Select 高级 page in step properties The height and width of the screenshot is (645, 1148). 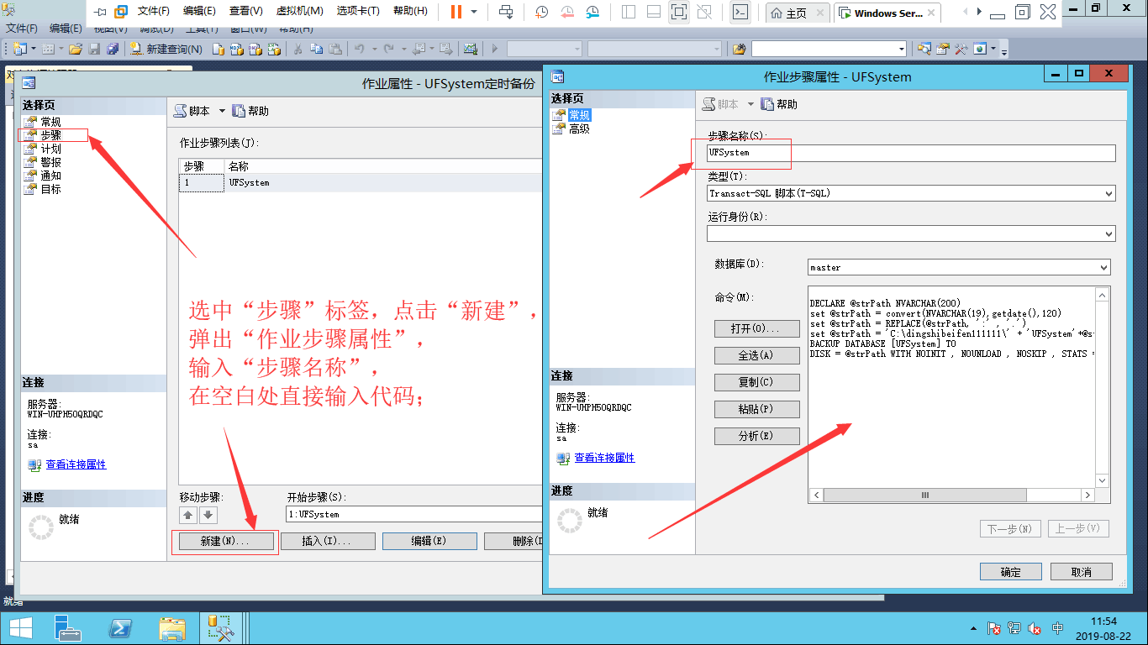(579, 128)
